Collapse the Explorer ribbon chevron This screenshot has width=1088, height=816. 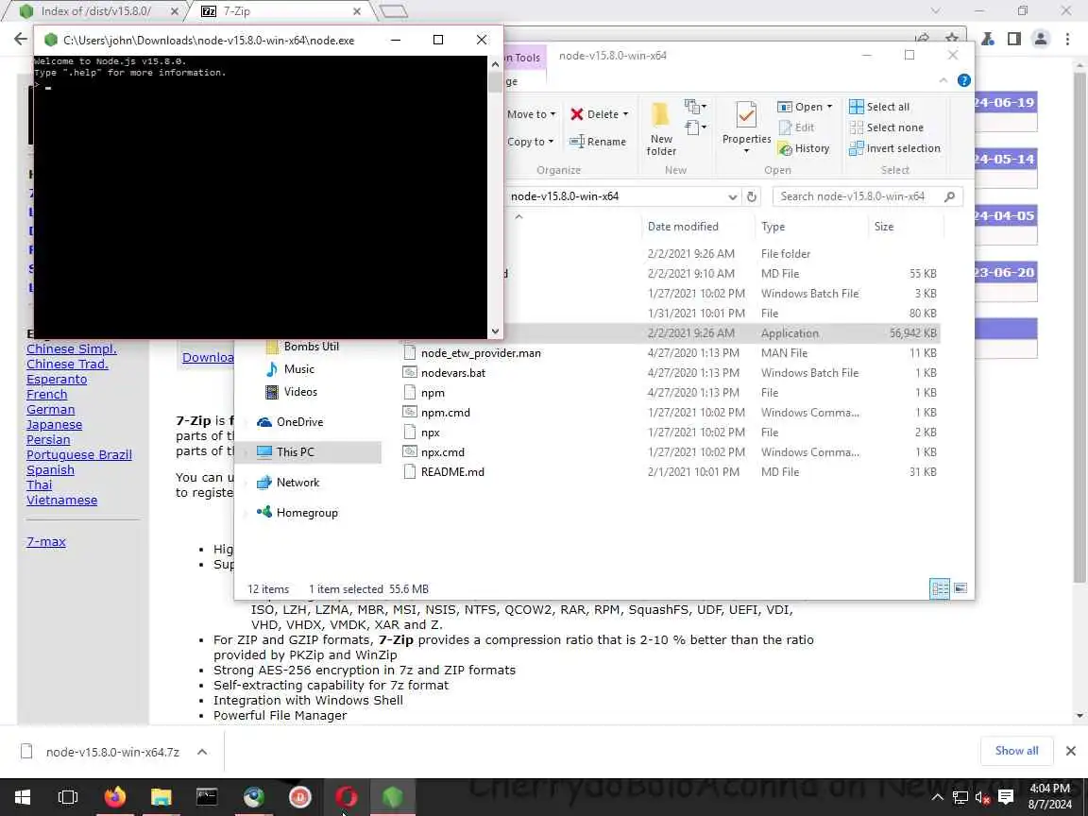(x=943, y=80)
